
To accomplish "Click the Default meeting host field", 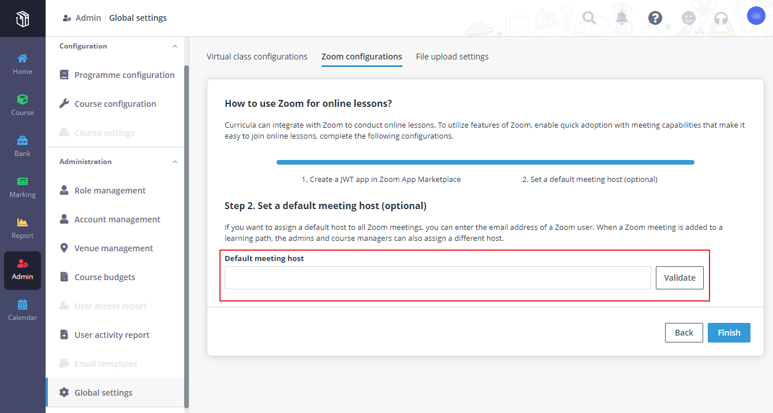I will click(438, 278).
